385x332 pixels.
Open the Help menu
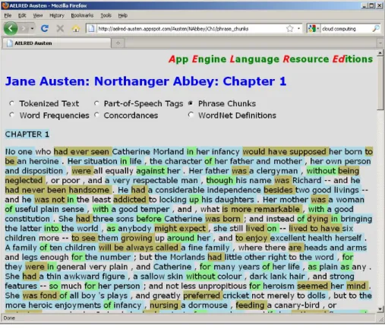click(123, 15)
